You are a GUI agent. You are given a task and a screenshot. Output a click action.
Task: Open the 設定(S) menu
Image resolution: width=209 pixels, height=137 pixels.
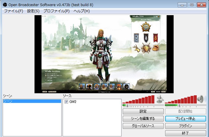tap(33, 11)
